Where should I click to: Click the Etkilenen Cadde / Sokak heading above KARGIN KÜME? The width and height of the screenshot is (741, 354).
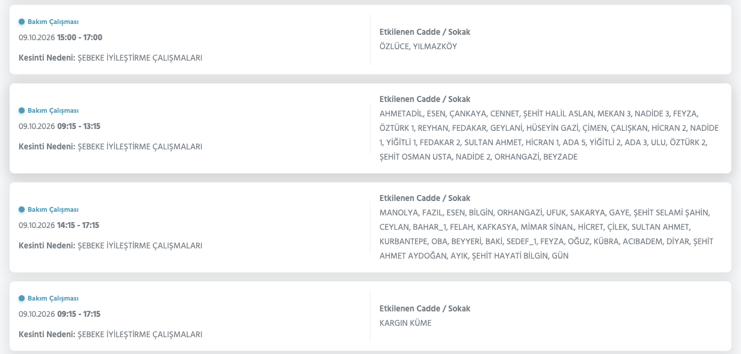[425, 308]
